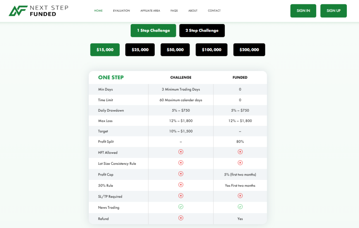
Task: Click Challenge Max Loss '12% – $1,800' value
Action: pos(181,121)
